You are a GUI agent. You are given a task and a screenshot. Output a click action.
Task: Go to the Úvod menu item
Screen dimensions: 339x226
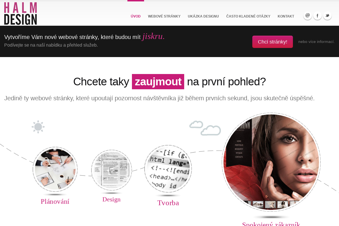click(136, 16)
